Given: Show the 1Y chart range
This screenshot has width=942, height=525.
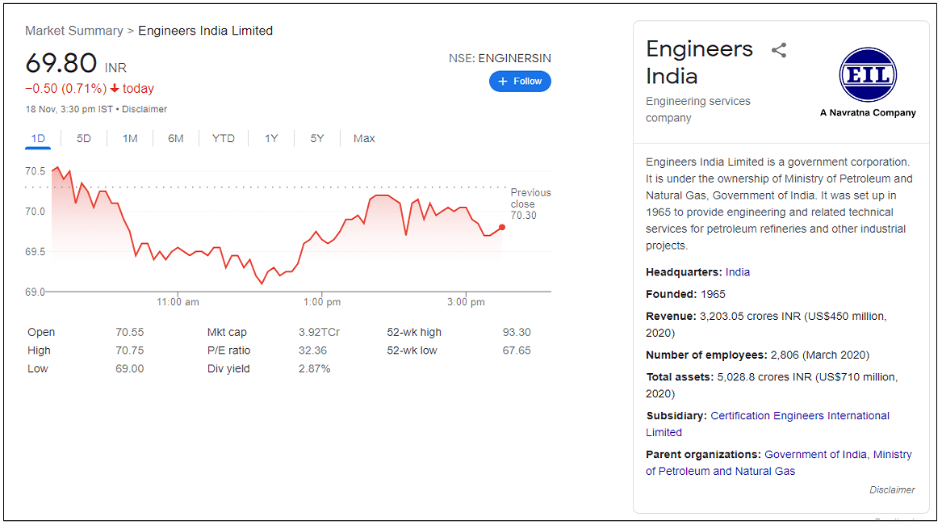Looking at the screenshot, I should point(271,139).
